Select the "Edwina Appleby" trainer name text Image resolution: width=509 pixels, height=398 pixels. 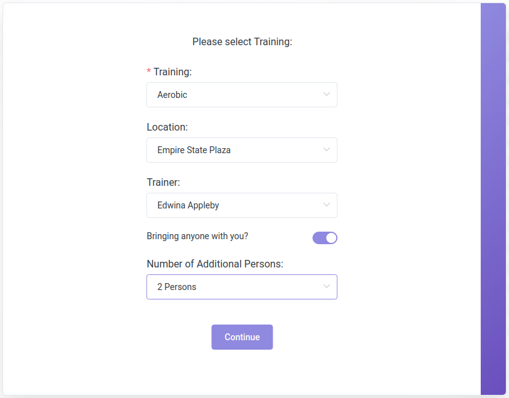[188, 205]
